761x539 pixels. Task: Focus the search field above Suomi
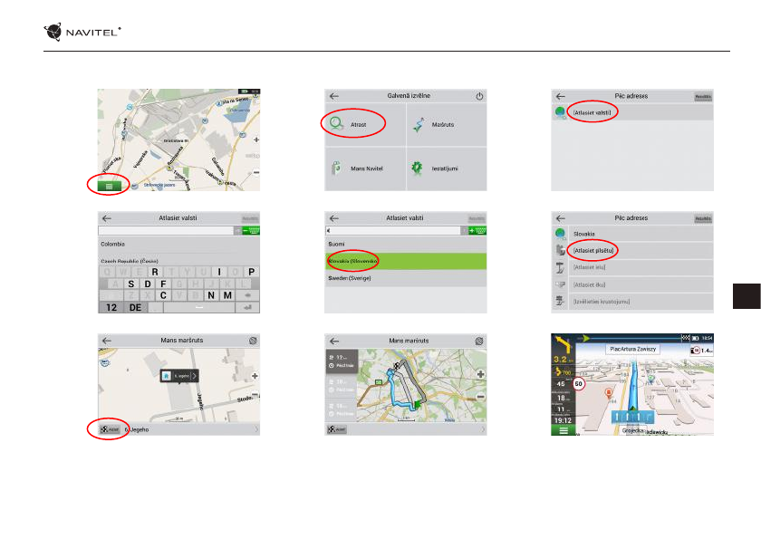(x=392, y=231)
